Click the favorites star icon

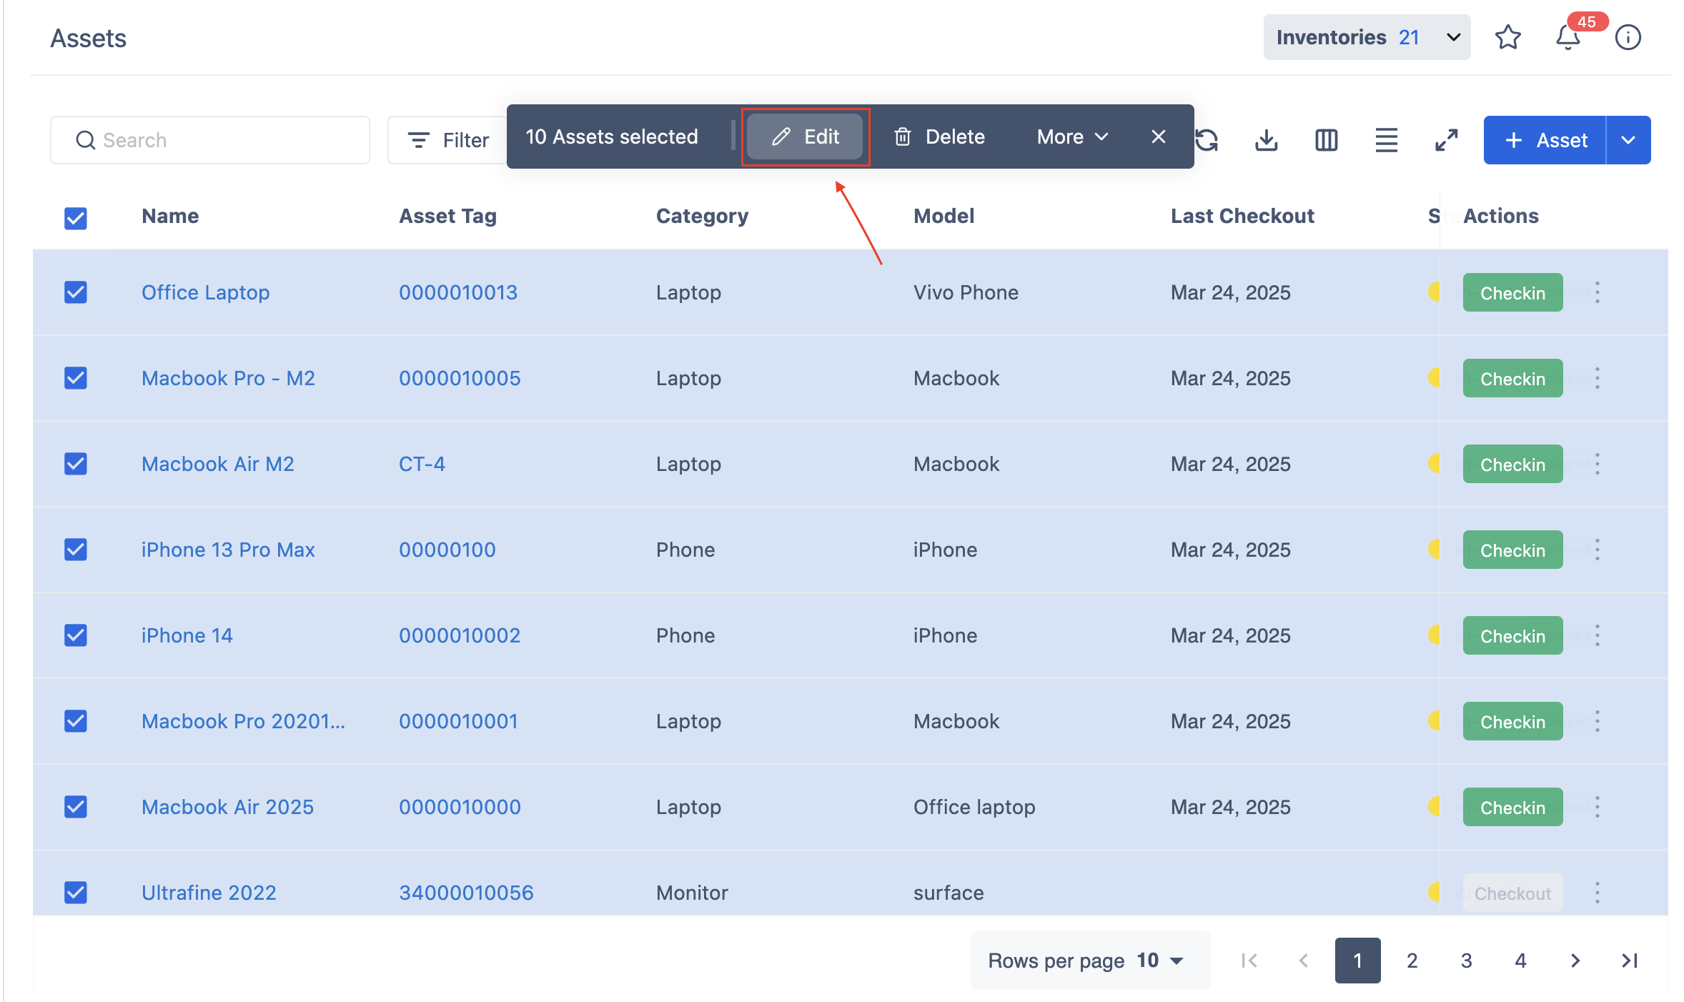tap(1507, 37)
